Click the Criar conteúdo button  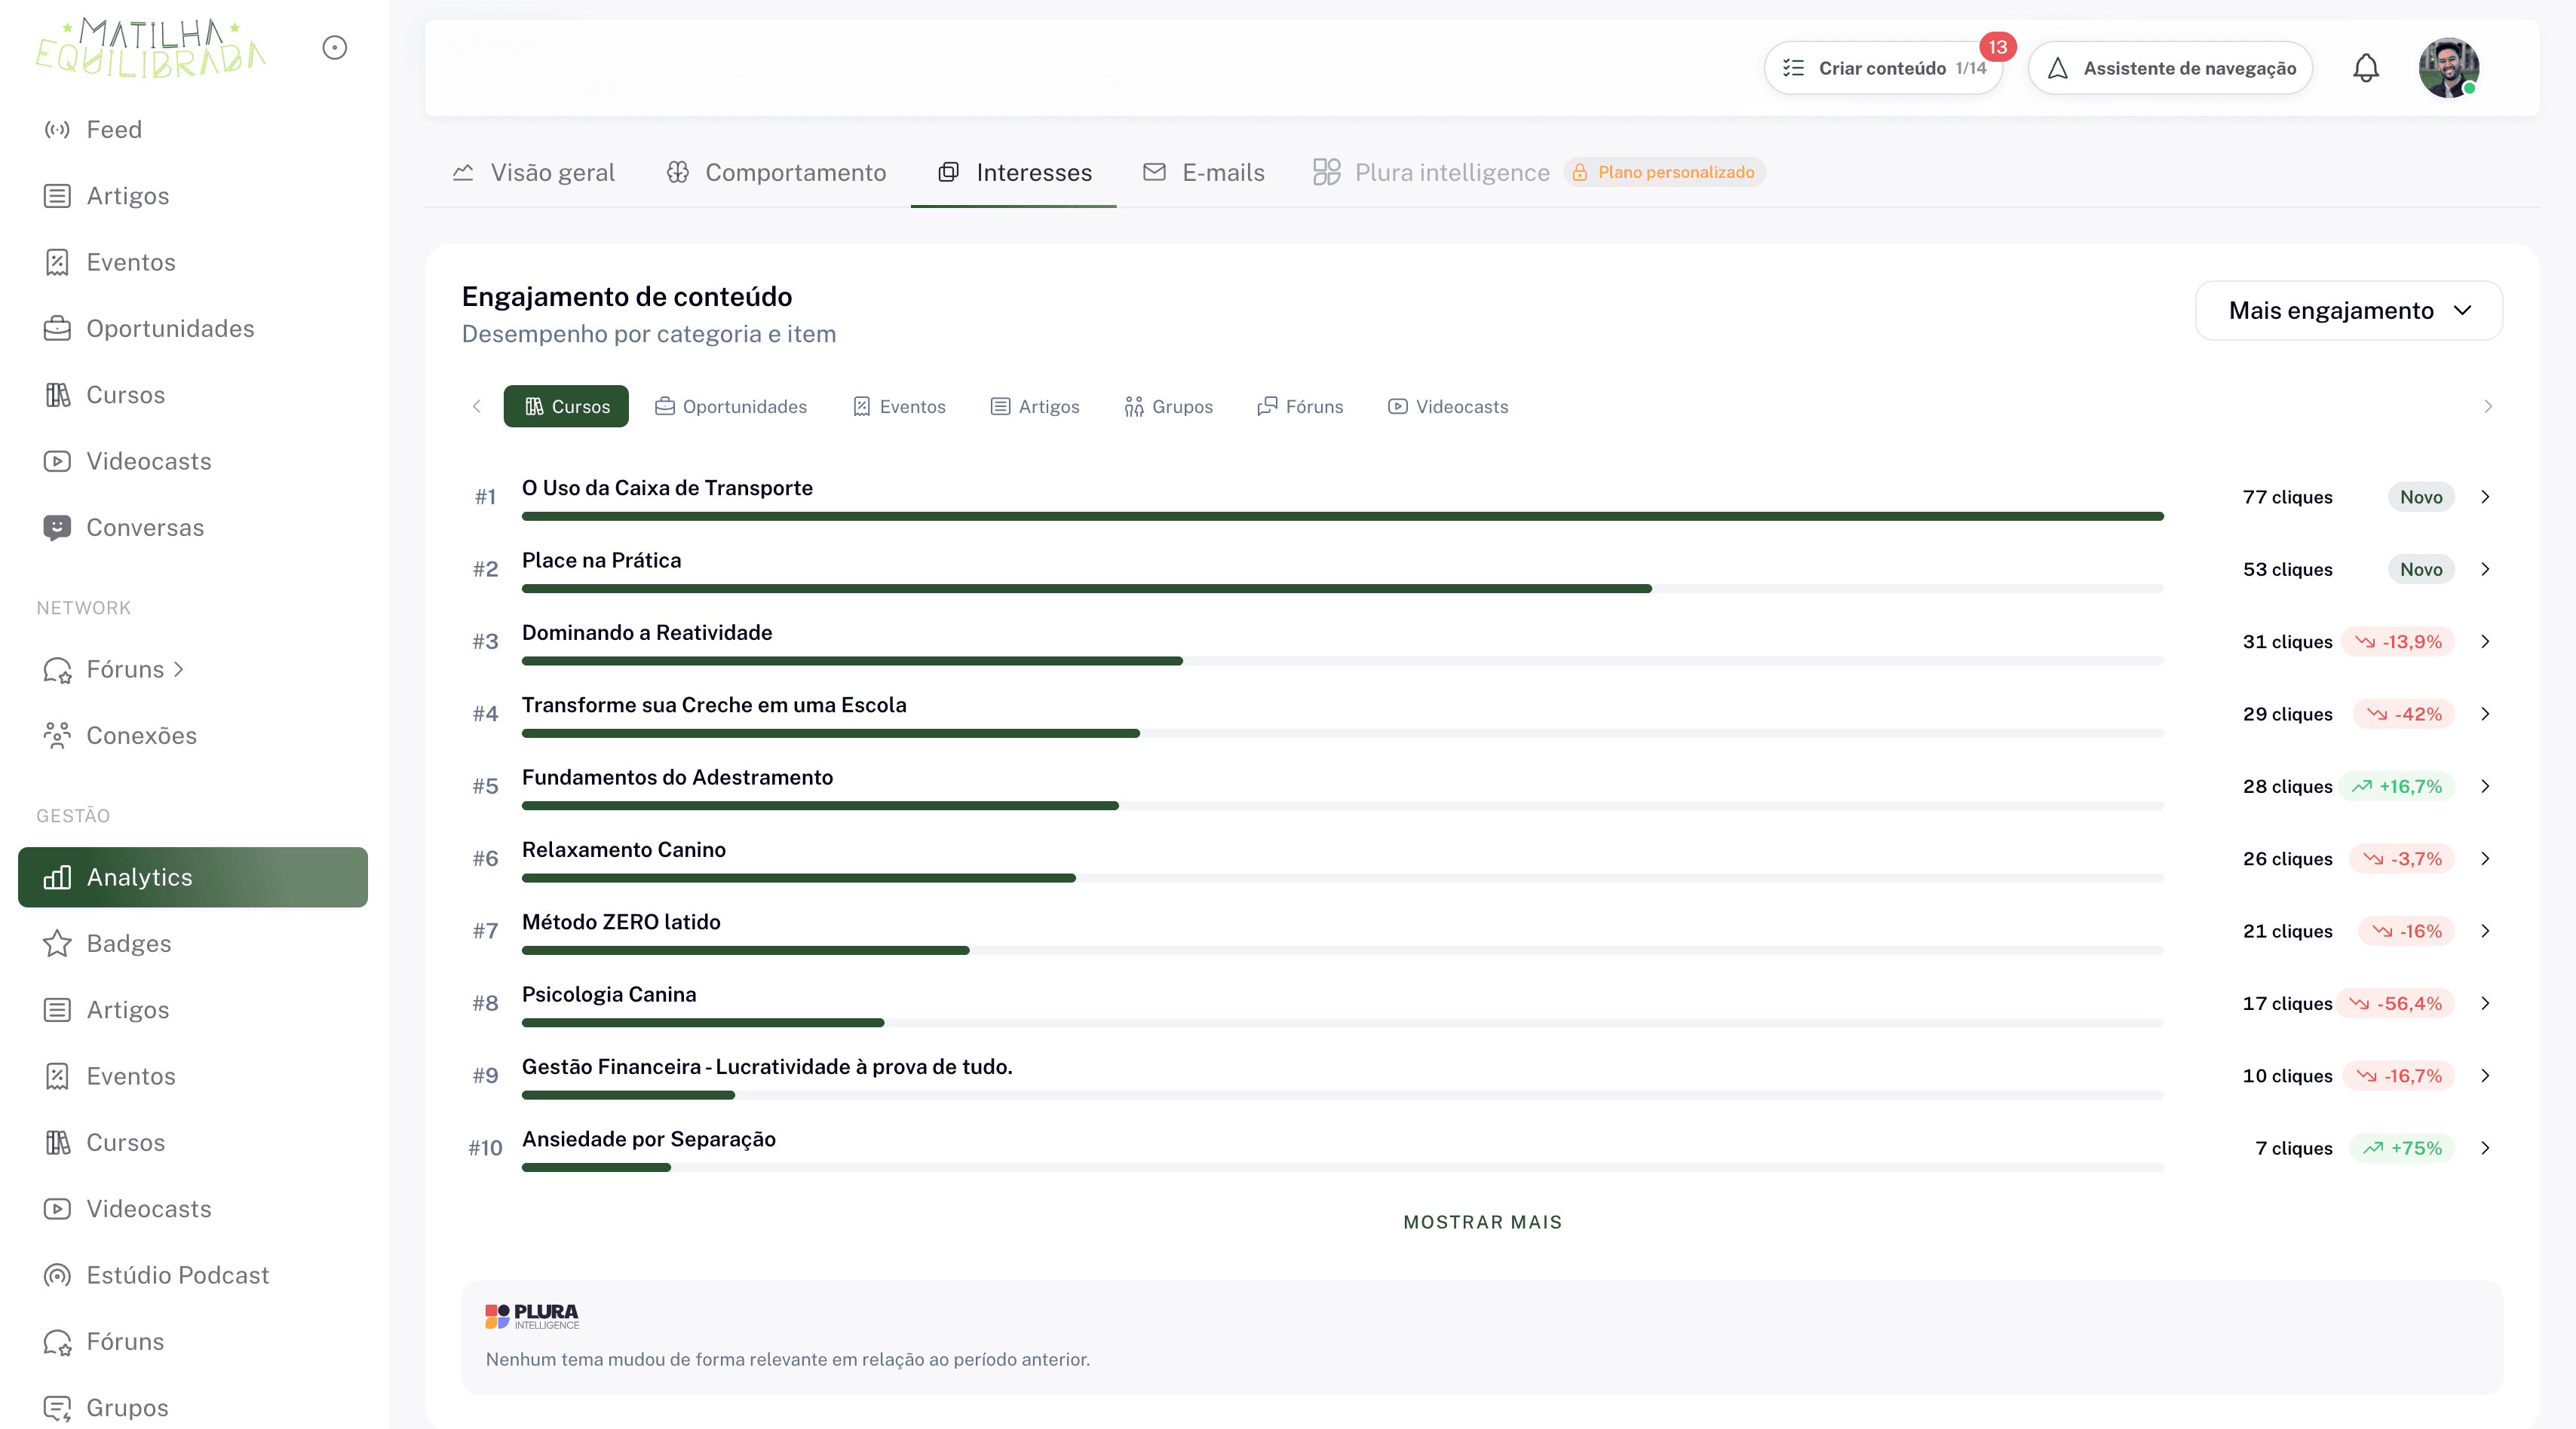1884,68
